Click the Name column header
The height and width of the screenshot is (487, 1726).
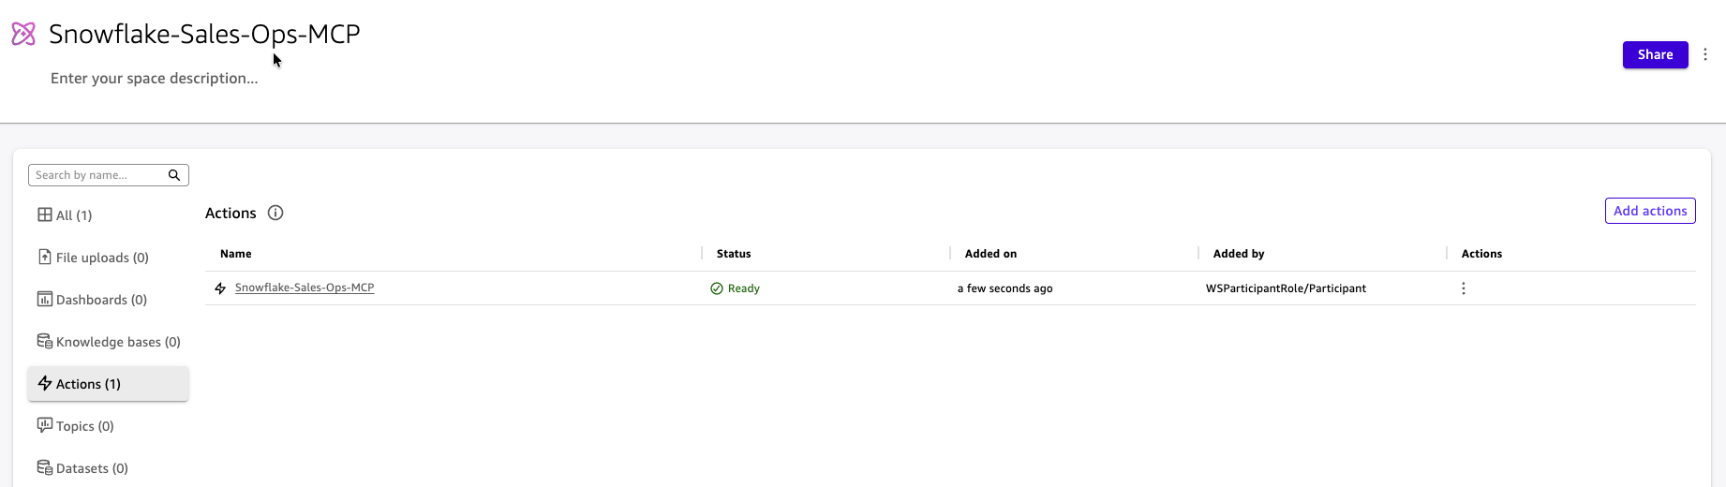236,254
